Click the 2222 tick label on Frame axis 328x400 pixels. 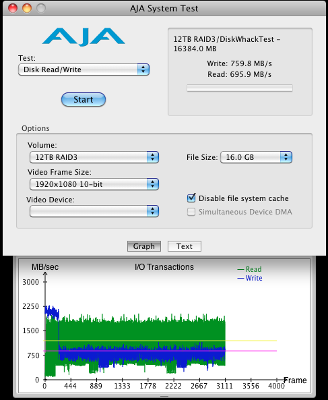(173, 387)
